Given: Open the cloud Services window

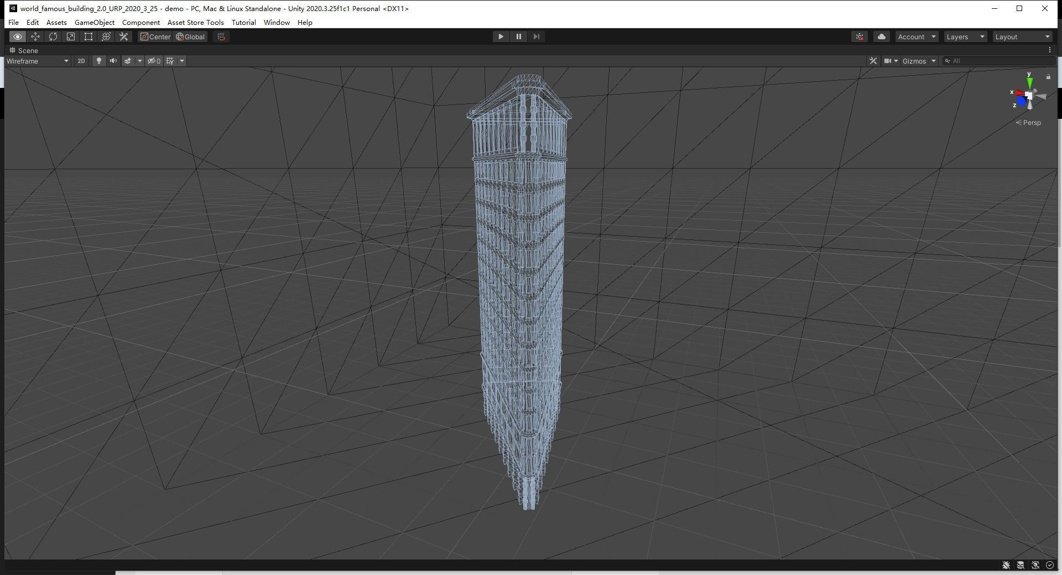Looking at the screenshot, I should pyautogui.click(x=882, y=36).
